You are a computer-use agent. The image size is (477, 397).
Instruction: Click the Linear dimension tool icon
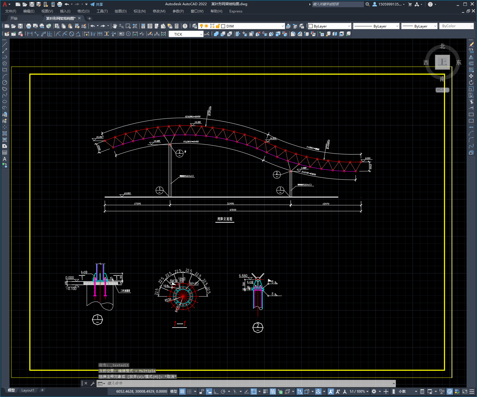coord(30,34)
